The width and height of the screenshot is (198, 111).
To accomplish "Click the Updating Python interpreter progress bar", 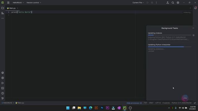I will [x=170, y=47].
